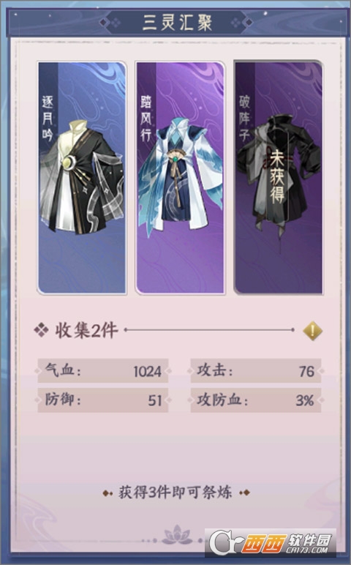Click the 防御 51 stat row
Viewport: 351px width, 565px height.
pyautogui.click(x=103, y=400)
